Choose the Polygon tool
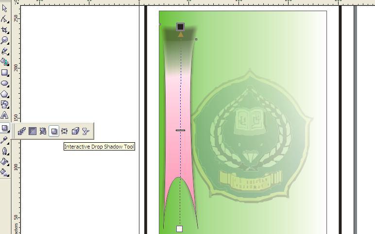 [x=4, y=94]
